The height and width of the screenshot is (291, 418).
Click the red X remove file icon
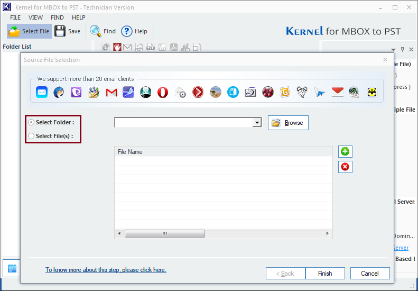345,167
